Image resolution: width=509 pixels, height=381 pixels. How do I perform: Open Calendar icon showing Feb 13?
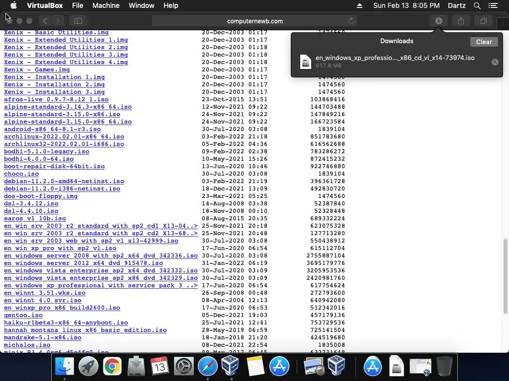[160, 367]
